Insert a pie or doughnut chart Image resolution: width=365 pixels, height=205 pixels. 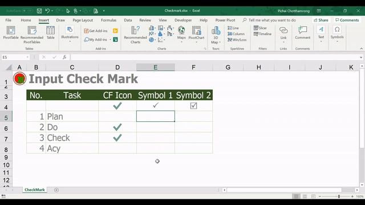coord(152,40)
